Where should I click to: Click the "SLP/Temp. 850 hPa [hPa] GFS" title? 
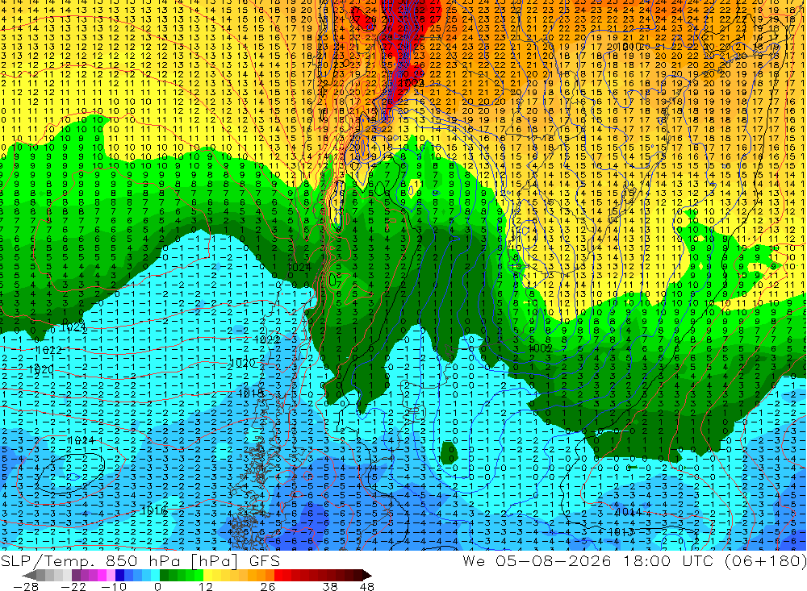pos(140,560)
